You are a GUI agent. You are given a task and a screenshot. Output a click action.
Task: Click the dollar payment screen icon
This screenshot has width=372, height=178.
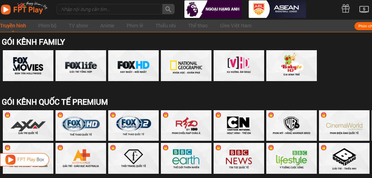click(364, 9)
